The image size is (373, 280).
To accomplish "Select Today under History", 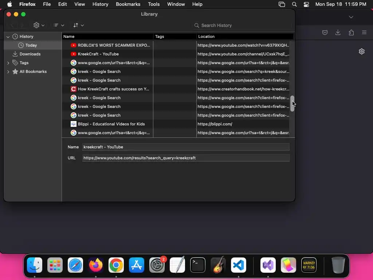I will click(31, 45).
